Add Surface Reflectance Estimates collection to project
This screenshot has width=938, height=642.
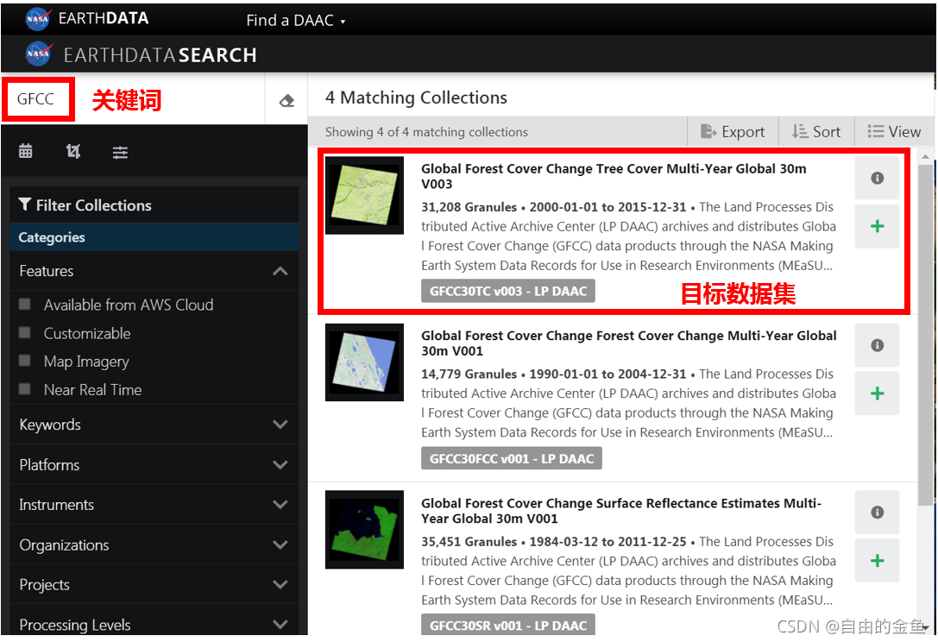[877, 560]
